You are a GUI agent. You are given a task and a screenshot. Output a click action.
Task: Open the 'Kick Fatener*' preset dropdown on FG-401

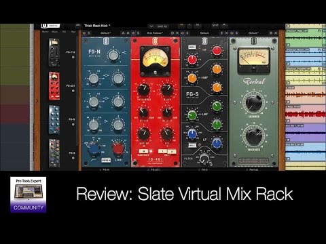[155, 33]
